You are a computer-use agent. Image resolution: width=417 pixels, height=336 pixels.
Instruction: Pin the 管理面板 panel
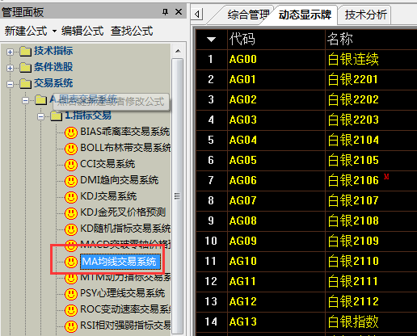click(x=165, y=12)
